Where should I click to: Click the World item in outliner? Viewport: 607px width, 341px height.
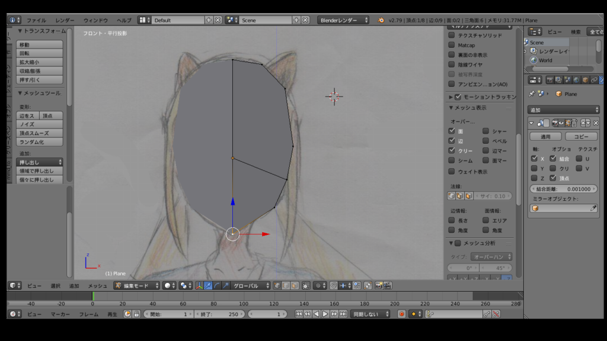point(545,60)
